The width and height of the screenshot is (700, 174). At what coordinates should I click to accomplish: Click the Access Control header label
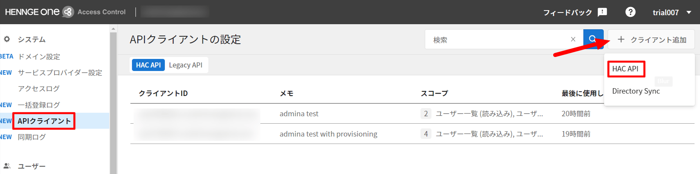point(101,12)
